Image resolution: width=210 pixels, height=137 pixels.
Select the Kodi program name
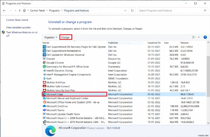coord(49,79)
